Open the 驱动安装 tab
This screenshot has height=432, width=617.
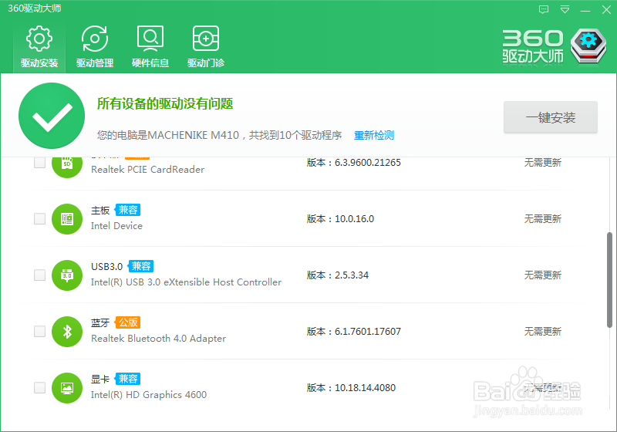click(39, 47)
